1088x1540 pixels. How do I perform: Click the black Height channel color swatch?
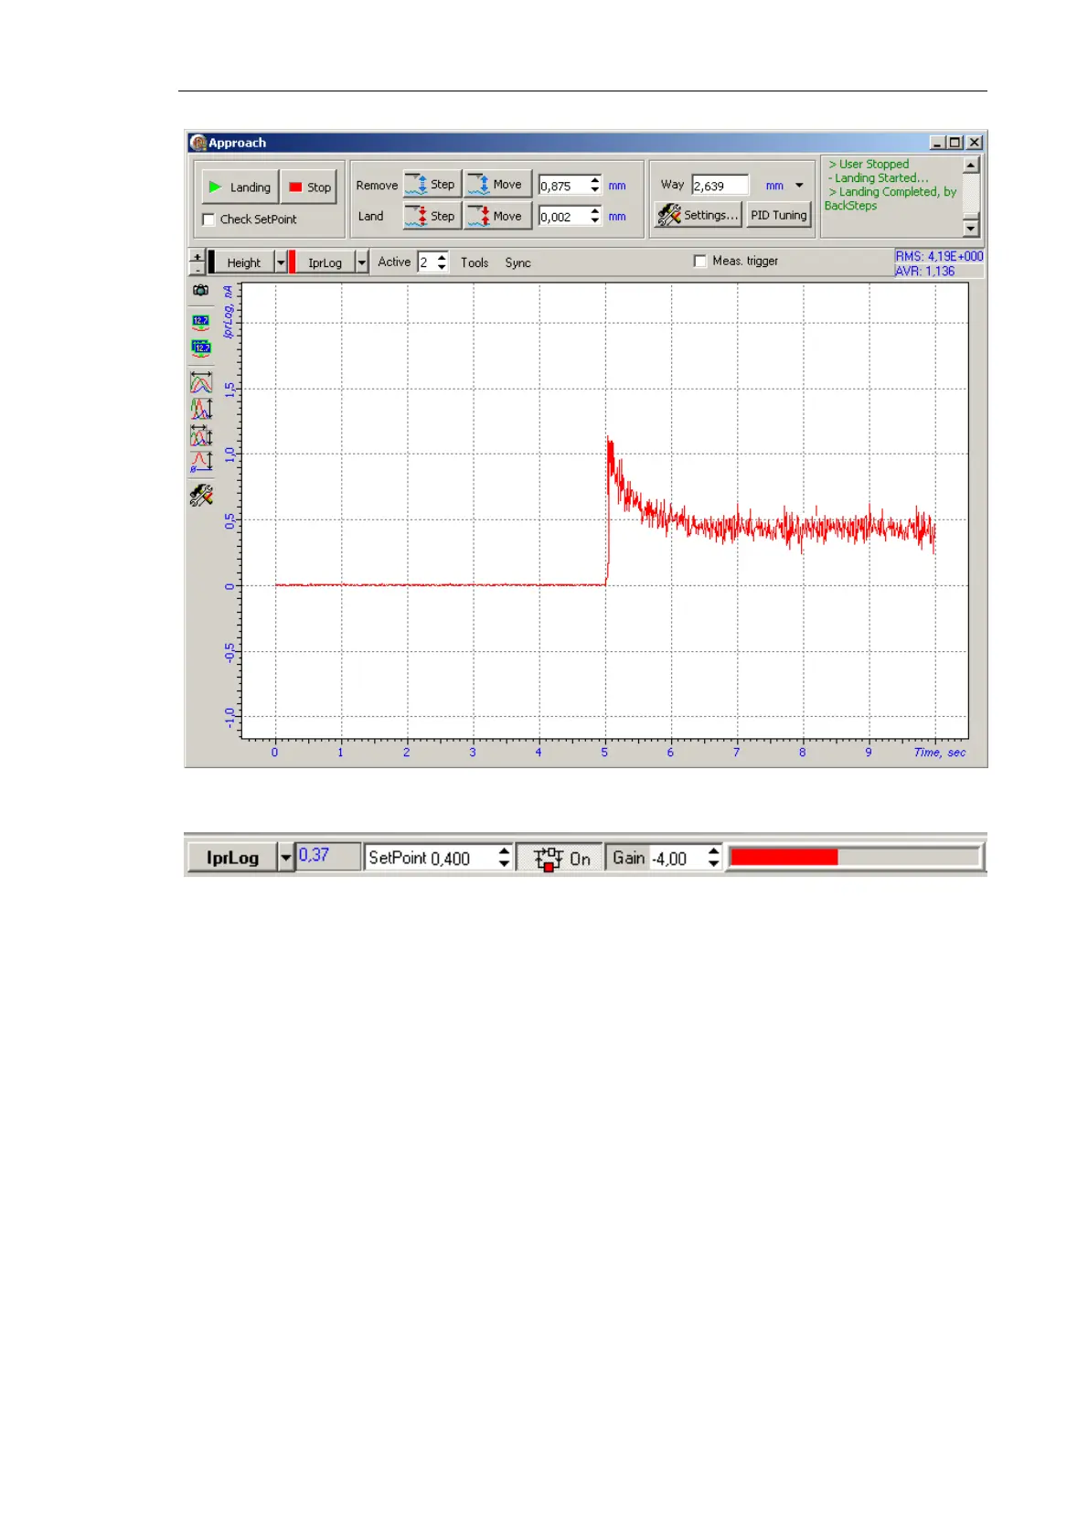tap(211, 262)
